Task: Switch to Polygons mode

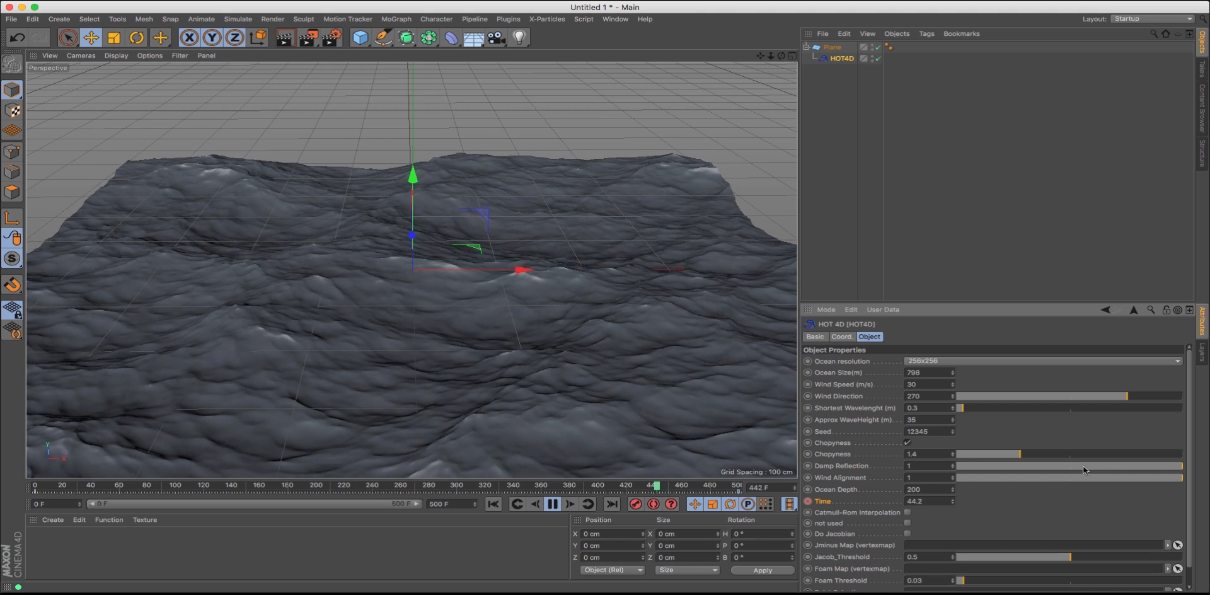Action: 12,192
